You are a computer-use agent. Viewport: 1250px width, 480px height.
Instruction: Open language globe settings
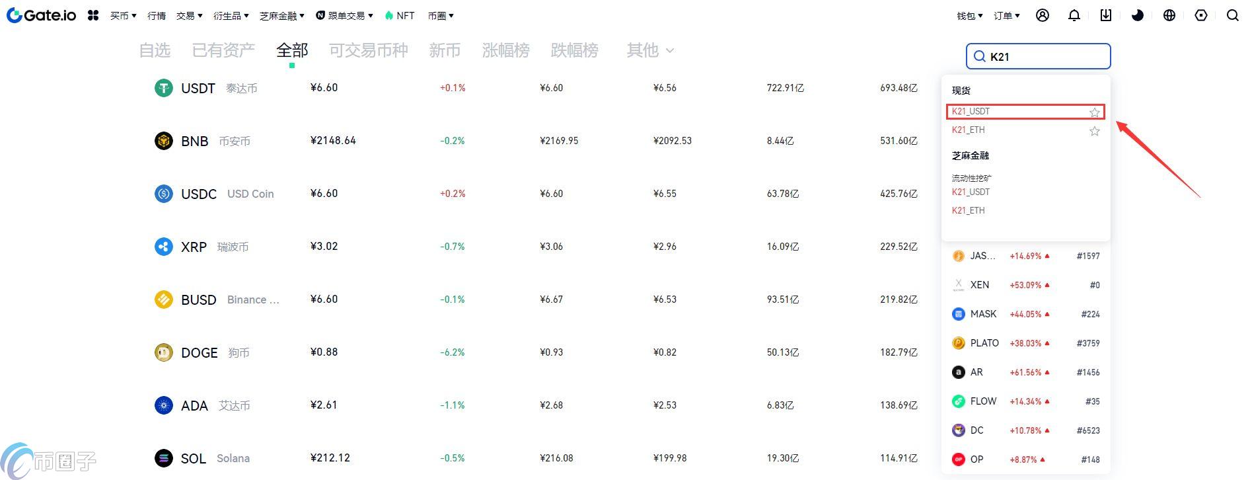coord(1169,15)
